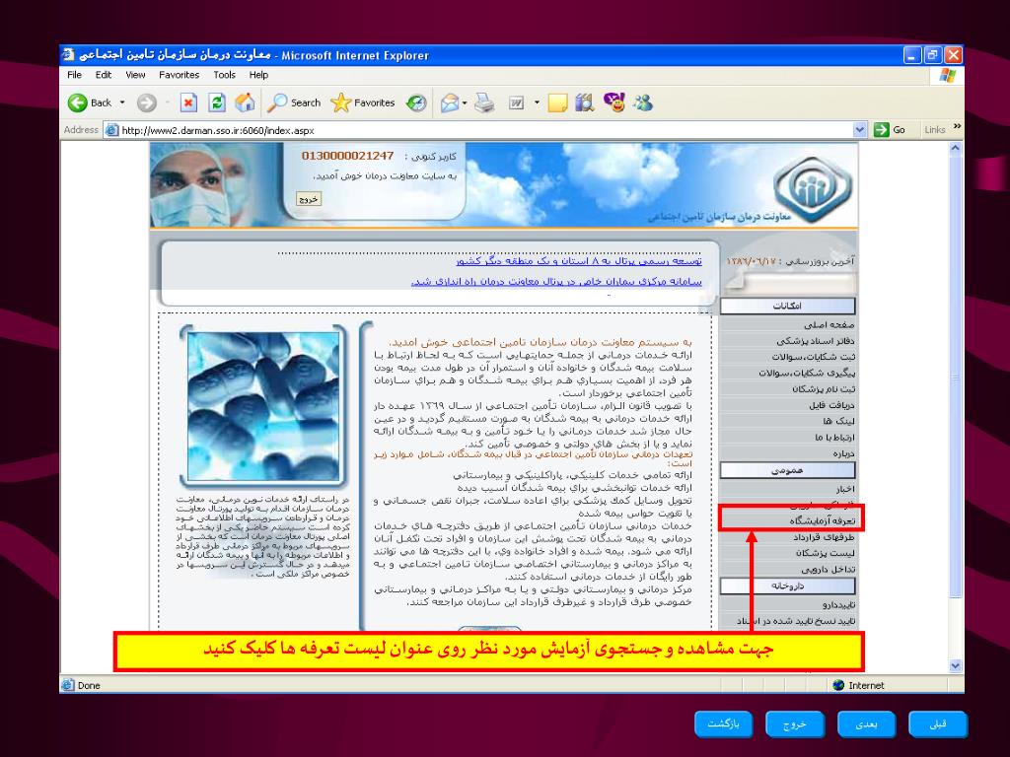Open the address bar dropdown list
The height and width of the screenshot is (757, 1010).
[859, 130]
